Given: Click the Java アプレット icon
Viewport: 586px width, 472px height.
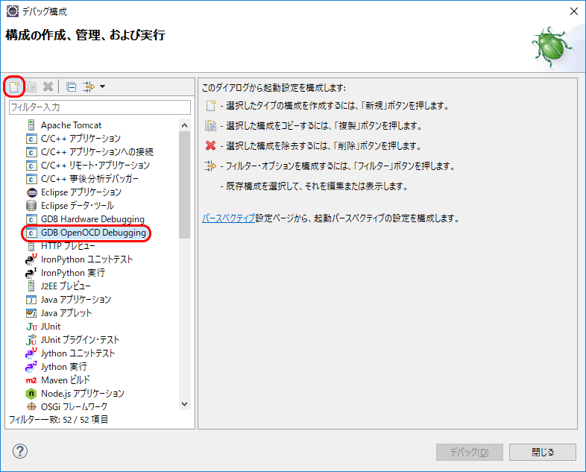Looking at the screenshot, I should coord(31,313).
